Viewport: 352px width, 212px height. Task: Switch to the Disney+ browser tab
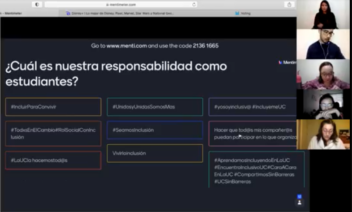pos(121,13)
